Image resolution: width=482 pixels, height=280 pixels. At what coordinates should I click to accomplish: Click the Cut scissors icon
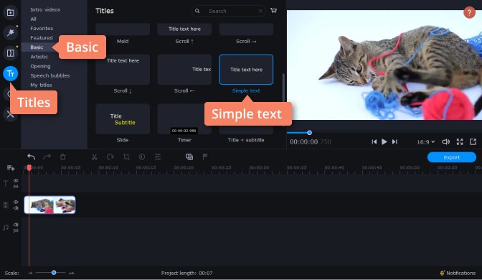click(x=95, y=157)
